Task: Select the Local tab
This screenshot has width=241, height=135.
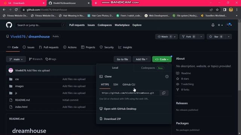Action: (115, 67)
